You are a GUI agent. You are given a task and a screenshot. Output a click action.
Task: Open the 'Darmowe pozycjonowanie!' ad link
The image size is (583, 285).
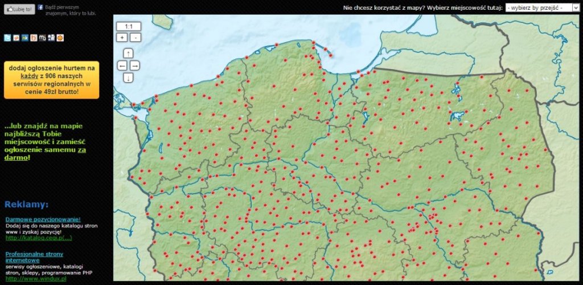click(43, 219)
